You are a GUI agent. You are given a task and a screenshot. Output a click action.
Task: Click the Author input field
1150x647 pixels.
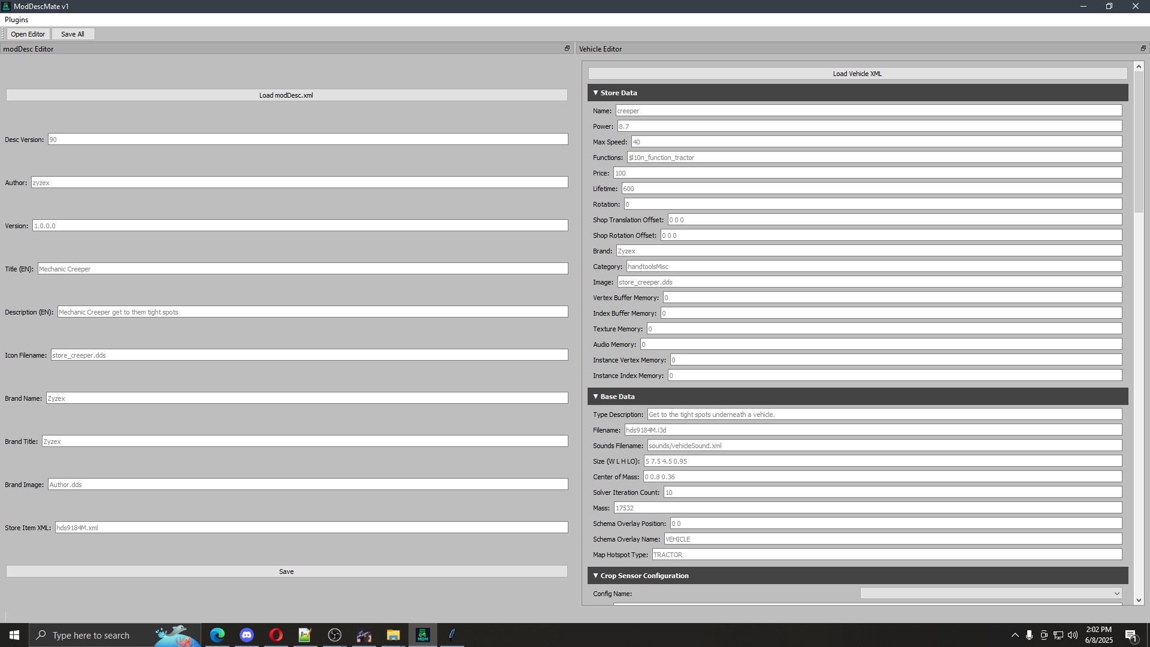pyautogui.click(x=299, y=183)
